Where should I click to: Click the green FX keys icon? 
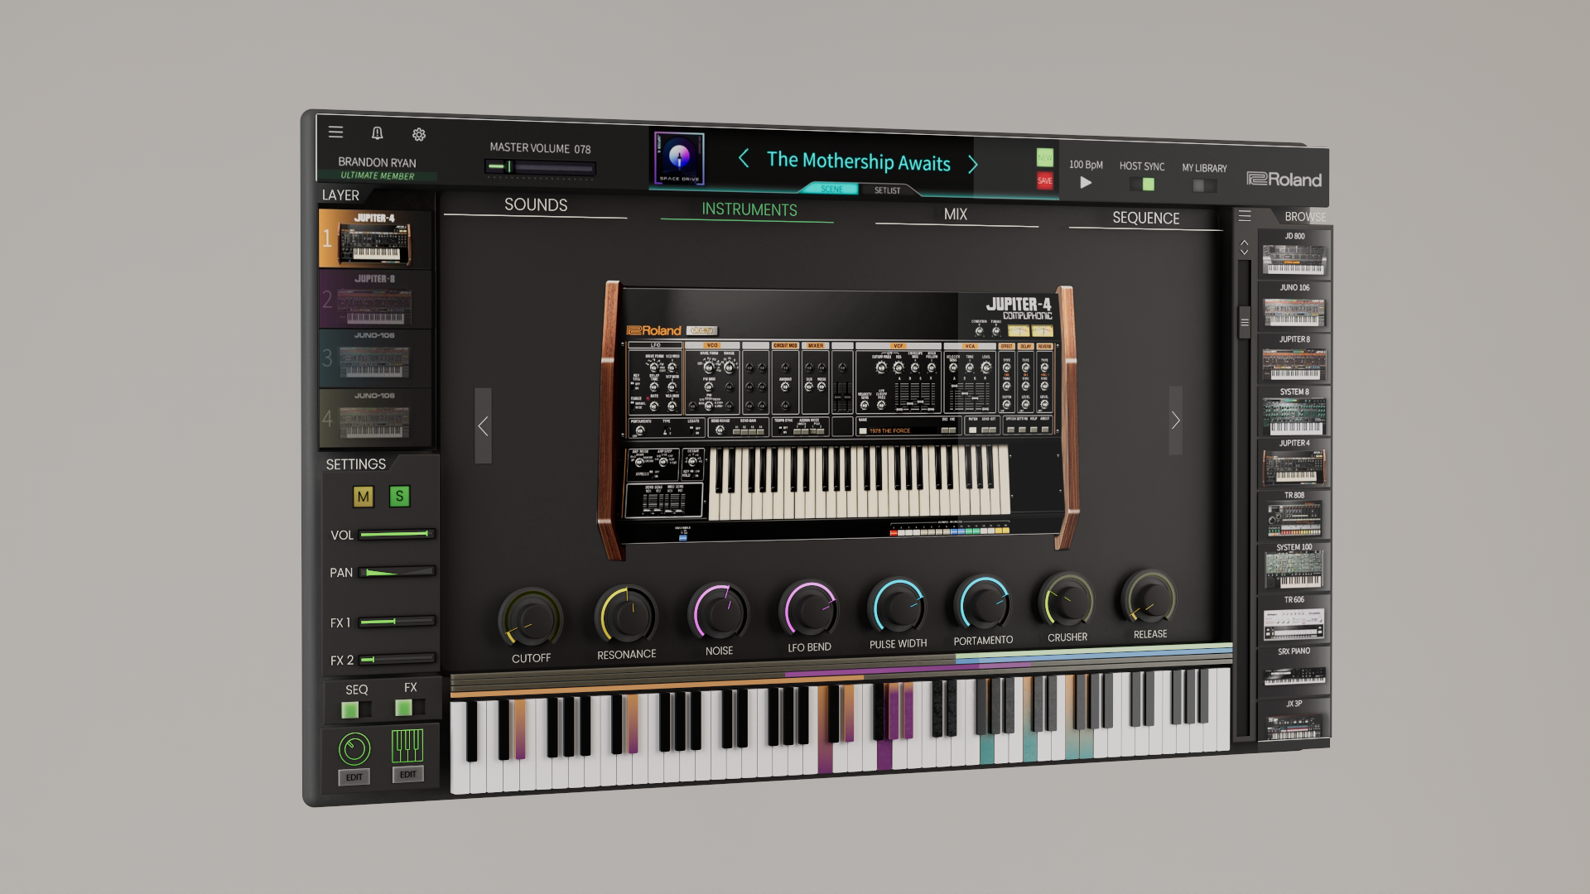click(x=407, y=746)
